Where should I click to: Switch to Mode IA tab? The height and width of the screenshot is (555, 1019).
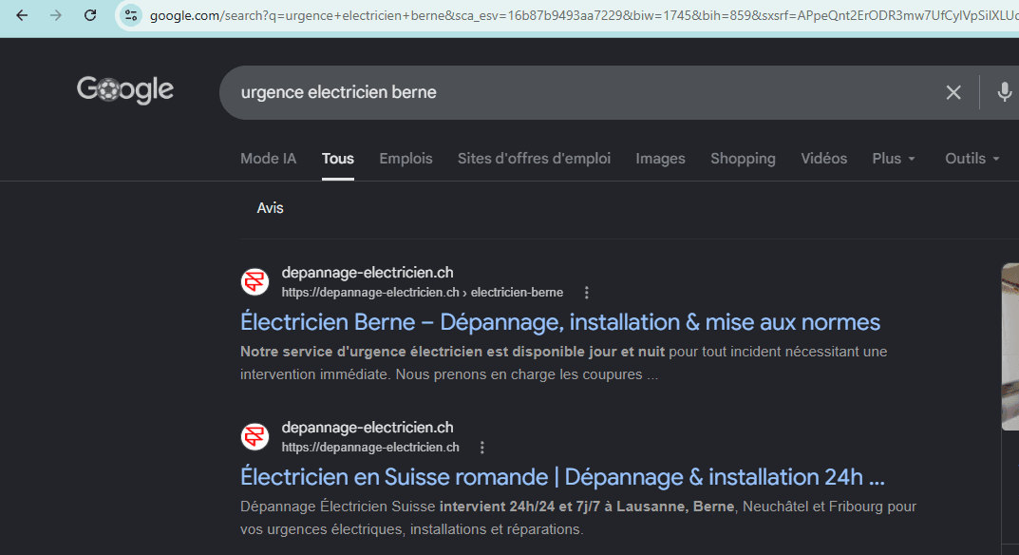269,159
